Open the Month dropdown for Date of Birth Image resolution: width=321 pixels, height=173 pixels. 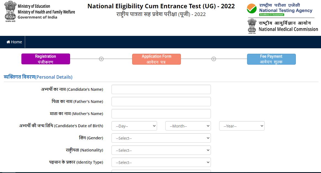188,126
